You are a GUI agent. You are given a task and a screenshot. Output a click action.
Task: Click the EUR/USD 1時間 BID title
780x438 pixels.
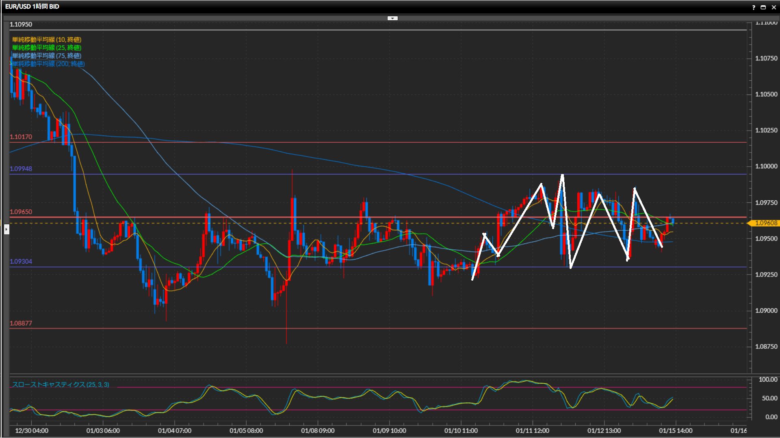pyautogui.click(x=32, y=6)
